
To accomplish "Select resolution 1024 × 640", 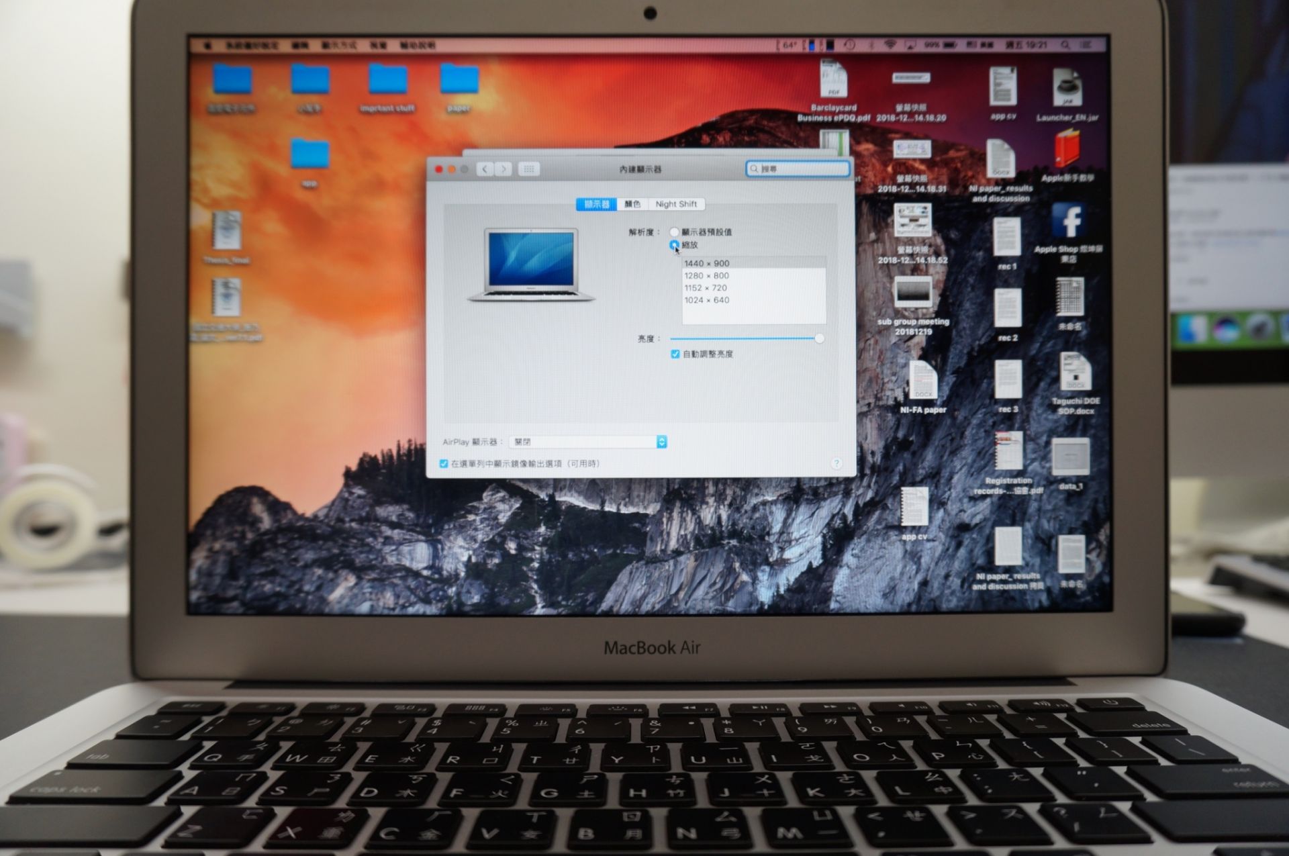I will [754, 300].
